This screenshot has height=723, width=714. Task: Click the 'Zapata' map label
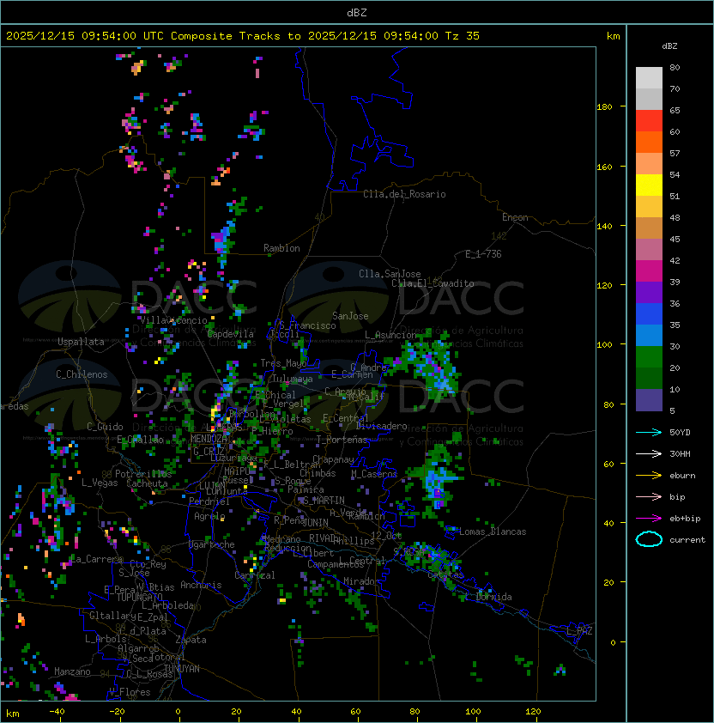[191, 640]
